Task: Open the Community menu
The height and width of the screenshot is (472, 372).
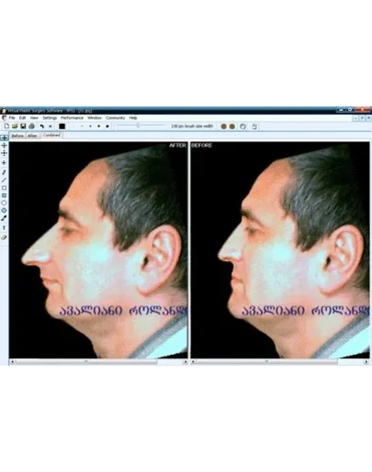Action: [115, 118]
